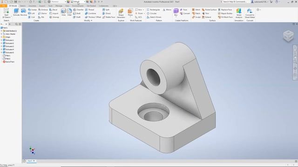Create a freeform Box
Image resolution: width=298 pixels, height=167 pixels.
point(176,13)
